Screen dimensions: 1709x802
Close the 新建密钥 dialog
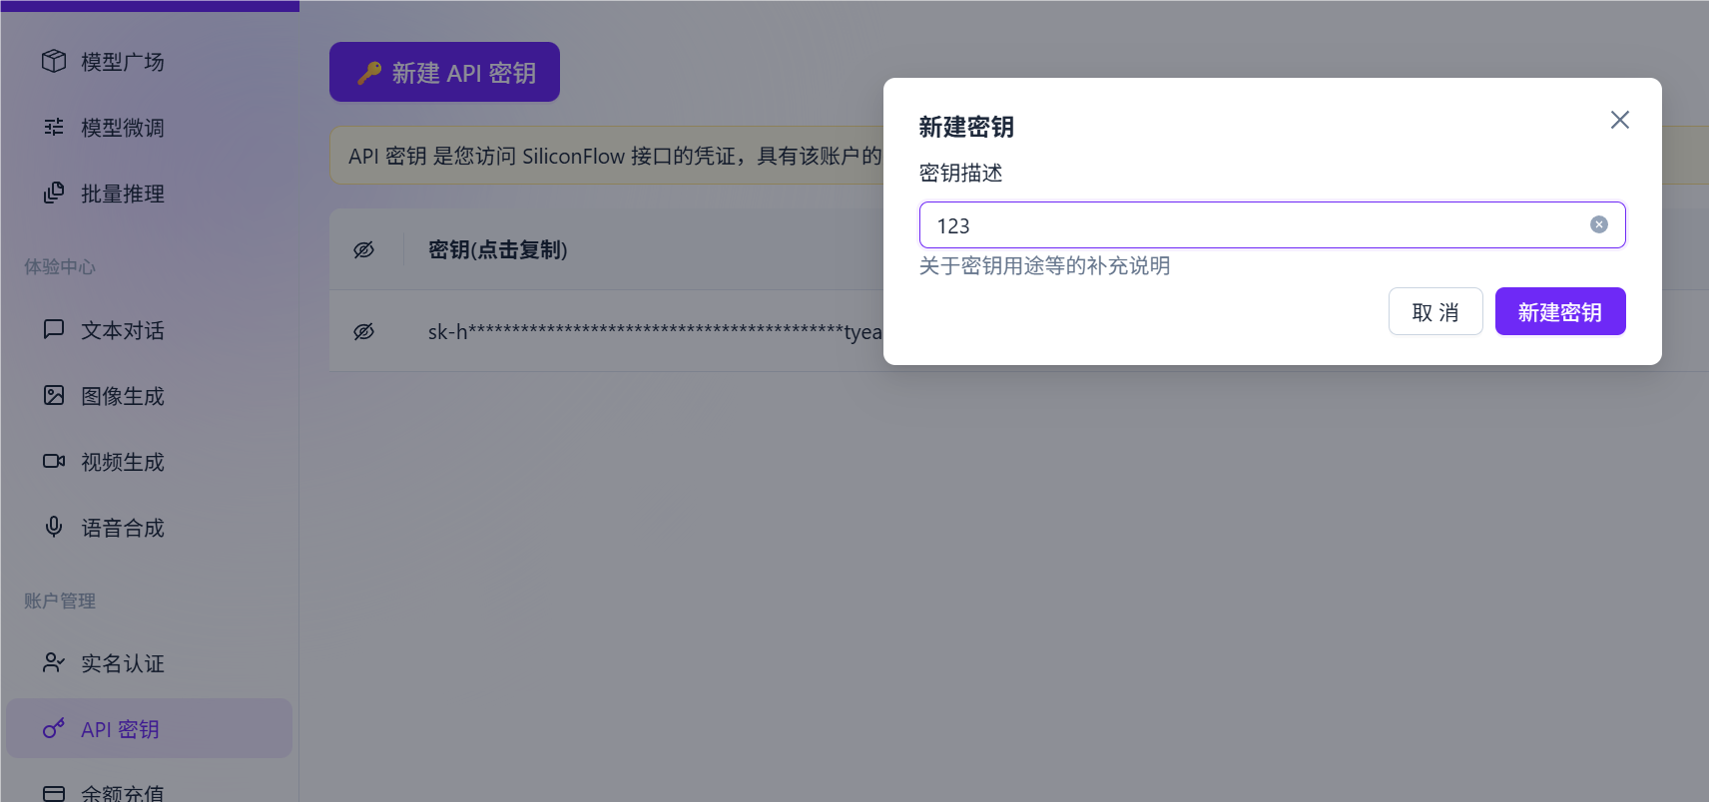coord(1620,120)
